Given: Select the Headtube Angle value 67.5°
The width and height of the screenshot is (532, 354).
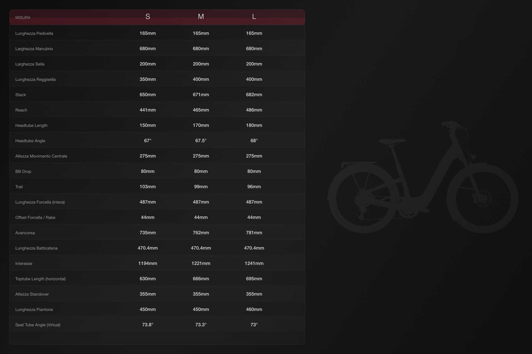Looking at the screenshot, I should (x=201, y=141).
